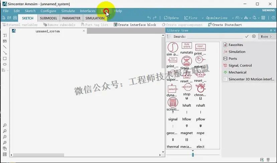Viewport: 277px width, 163px height.
Task: Open the Edit menu
Action: click(x=17, y=11)
